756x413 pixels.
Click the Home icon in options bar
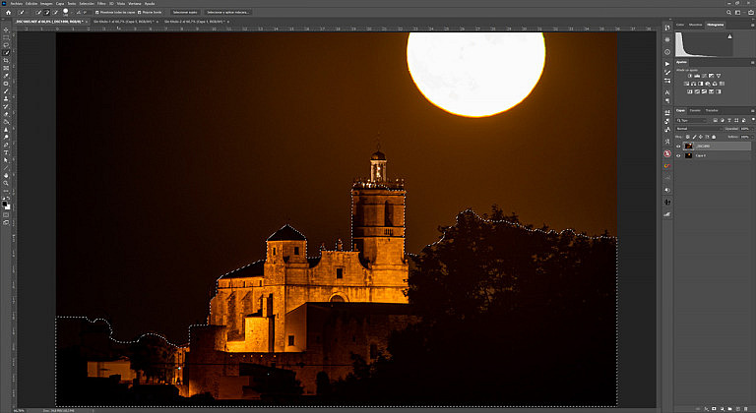click(x=7, y=12)
